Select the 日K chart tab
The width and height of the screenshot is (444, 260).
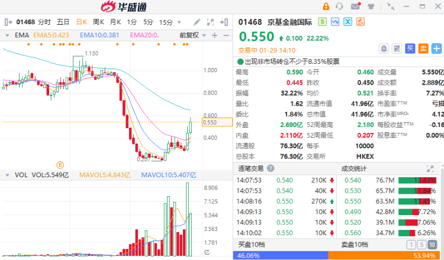[82, 22]
